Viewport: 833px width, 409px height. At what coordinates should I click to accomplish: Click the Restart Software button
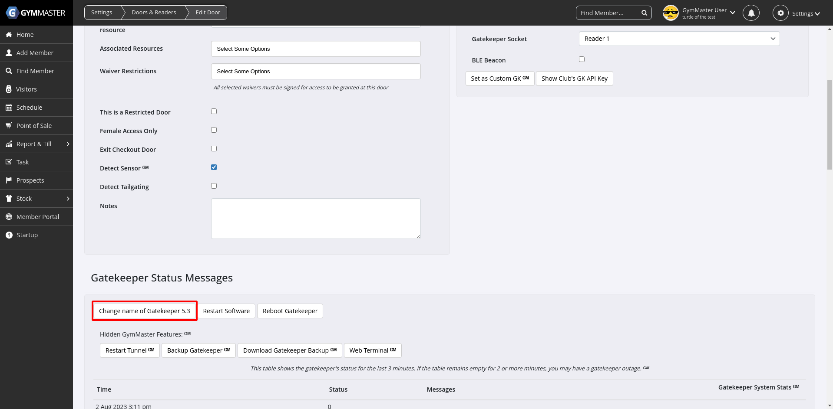226,311
